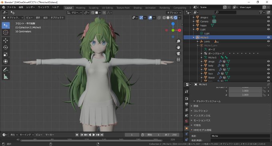Image resolution: width=272 pixels, height=146 pixels.
Task: Switch to wireframe viewport shading
Action: click(x=164, y=18)
